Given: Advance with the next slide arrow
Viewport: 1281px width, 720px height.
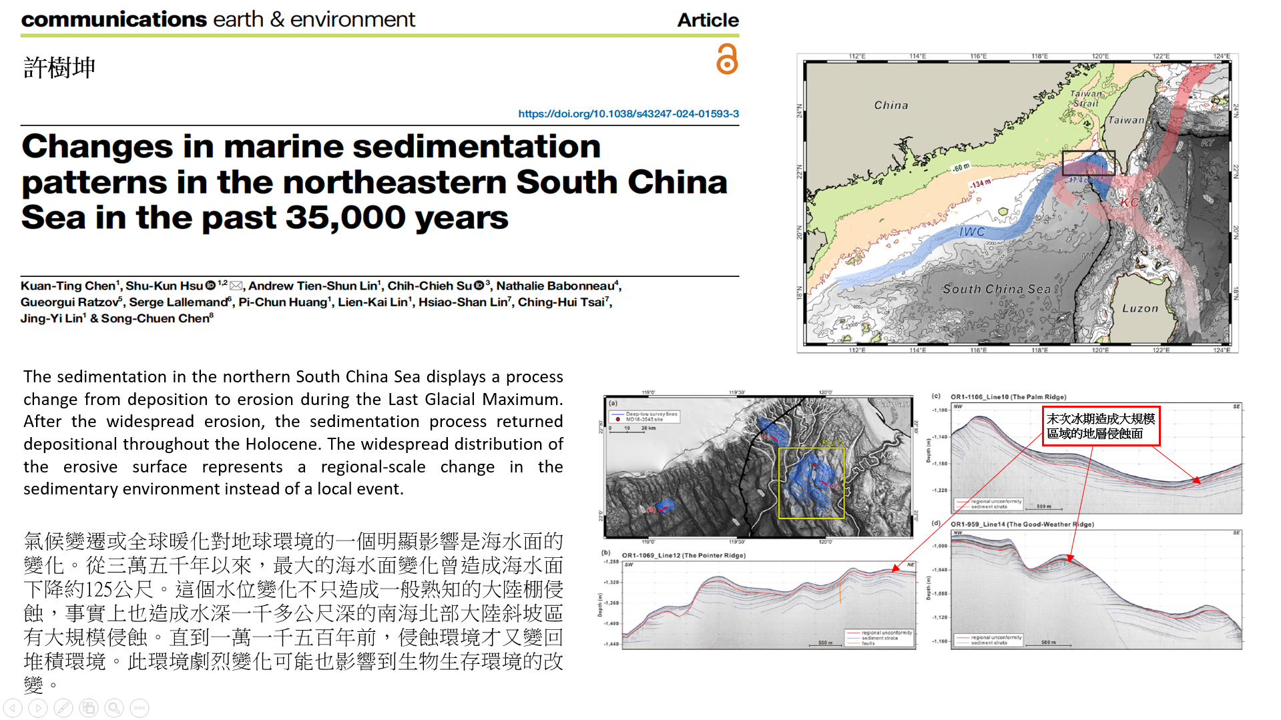Looking at the screenshot, I should pyautogui.click(x=38, y=708).
